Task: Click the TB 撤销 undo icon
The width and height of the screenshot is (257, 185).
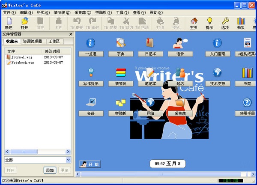Action: [77, 21]
